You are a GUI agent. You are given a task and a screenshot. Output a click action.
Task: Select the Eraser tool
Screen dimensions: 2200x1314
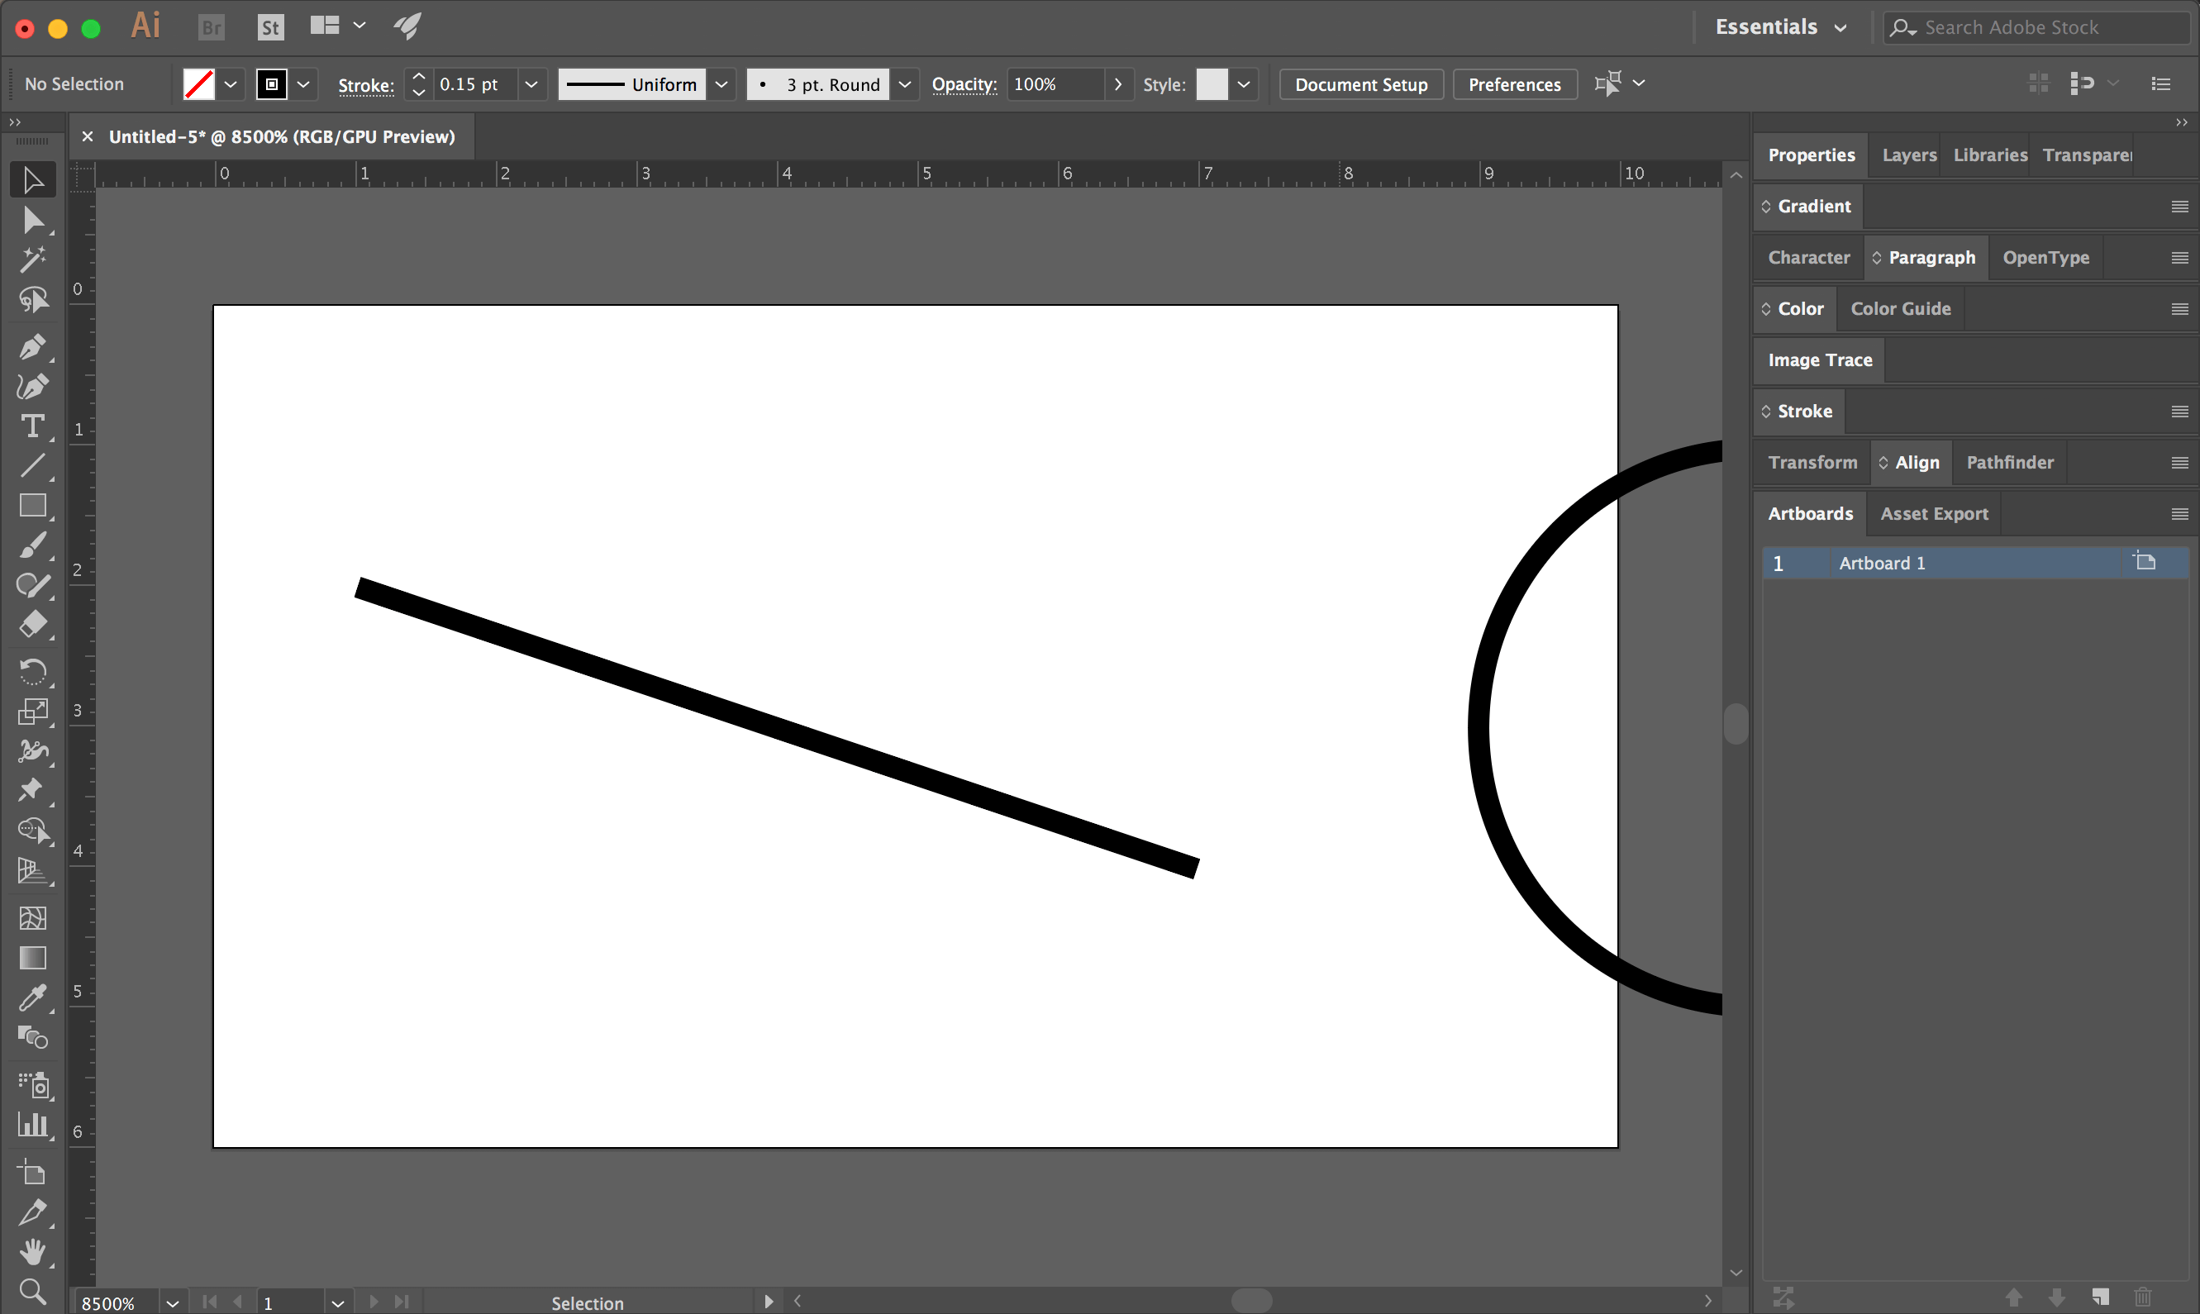33,625
